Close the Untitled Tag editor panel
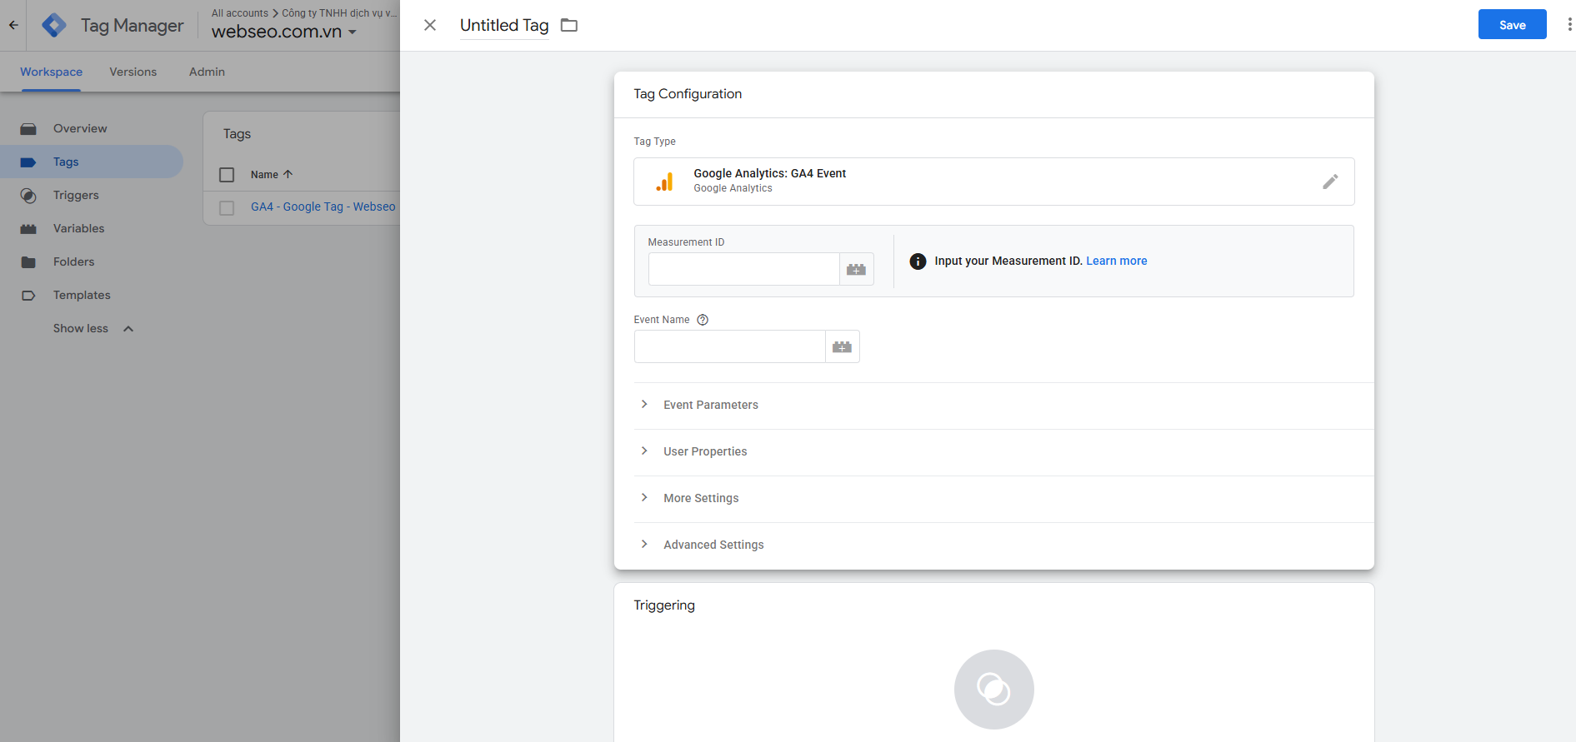1576x742 pixels. pyautogui.click(x=430, y=25)
